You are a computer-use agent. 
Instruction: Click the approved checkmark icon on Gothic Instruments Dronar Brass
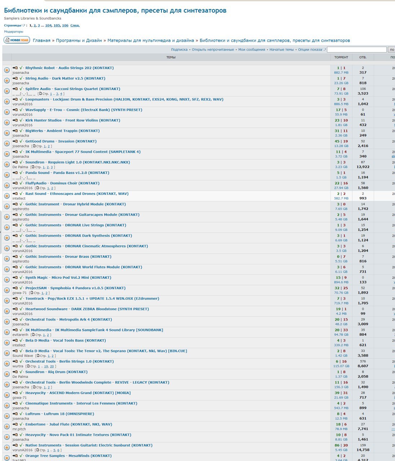21,256
